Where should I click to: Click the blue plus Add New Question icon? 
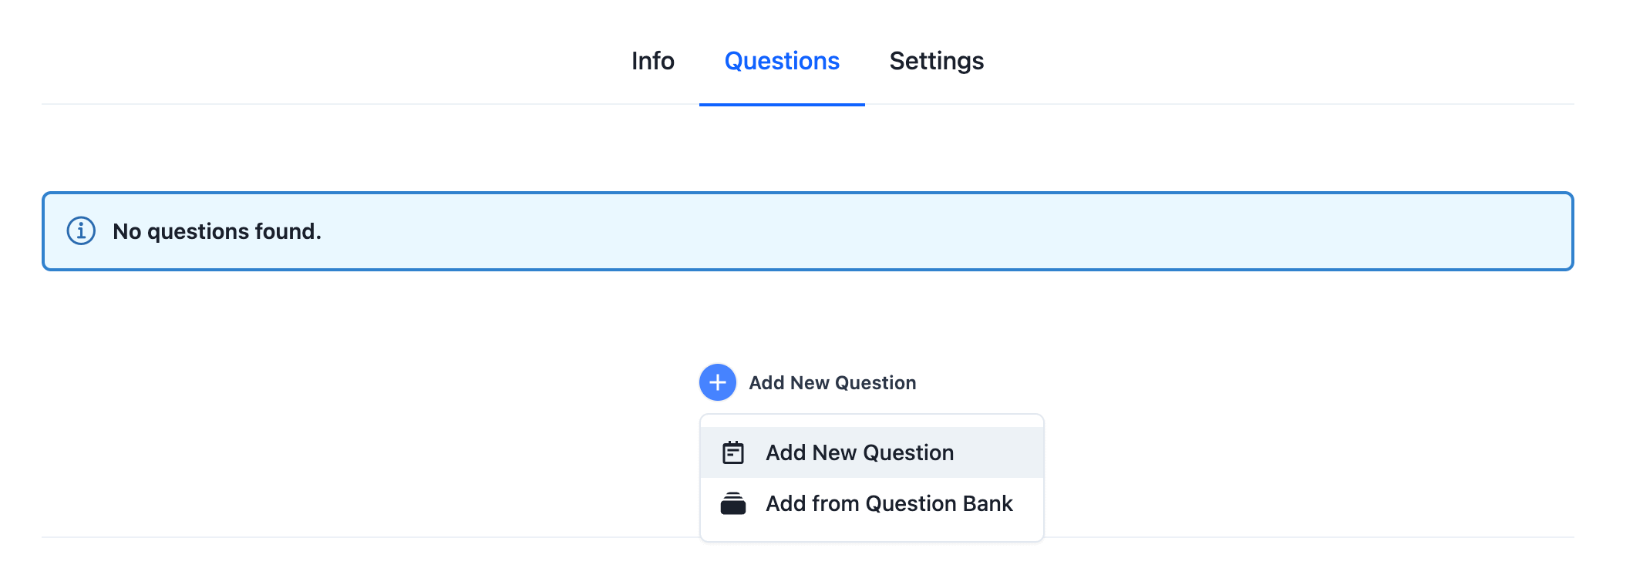pyautogui.click(x=717, y=382)
